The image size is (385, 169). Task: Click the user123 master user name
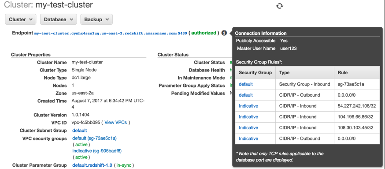pos(288,49)
